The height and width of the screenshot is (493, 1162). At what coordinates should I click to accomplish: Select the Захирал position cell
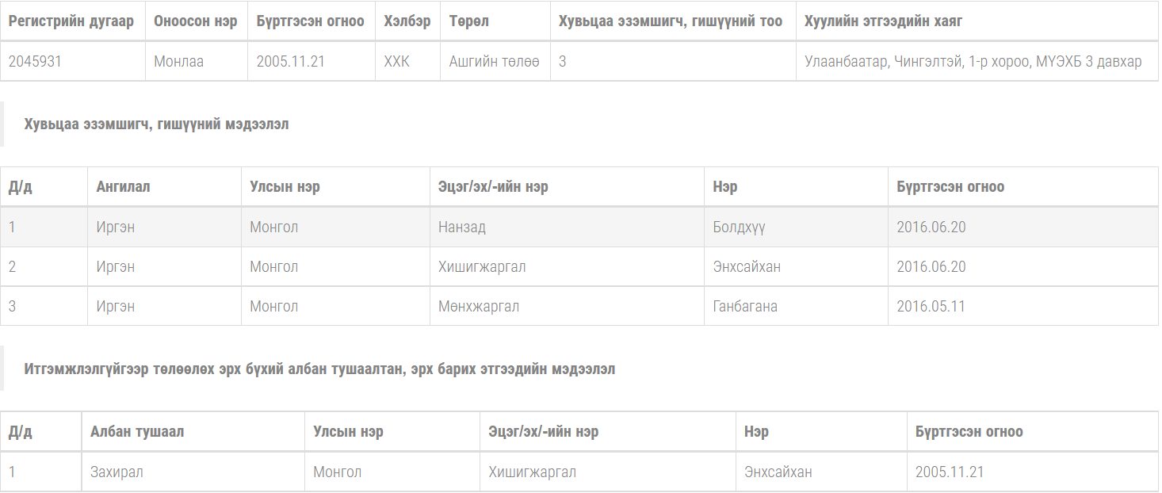[117, 472]
